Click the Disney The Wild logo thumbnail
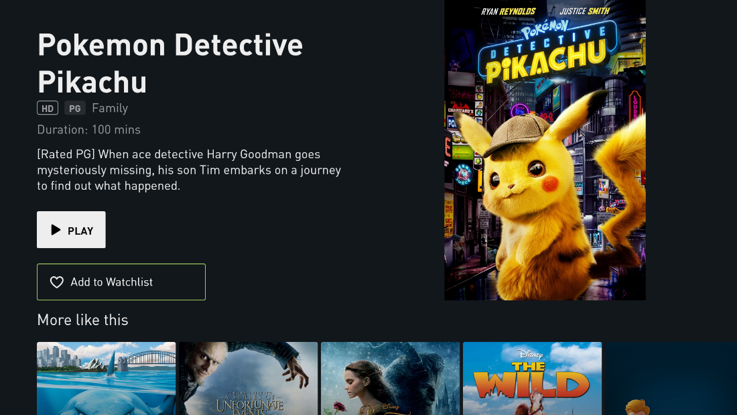The image size is (737, 415). click(532, 378)
